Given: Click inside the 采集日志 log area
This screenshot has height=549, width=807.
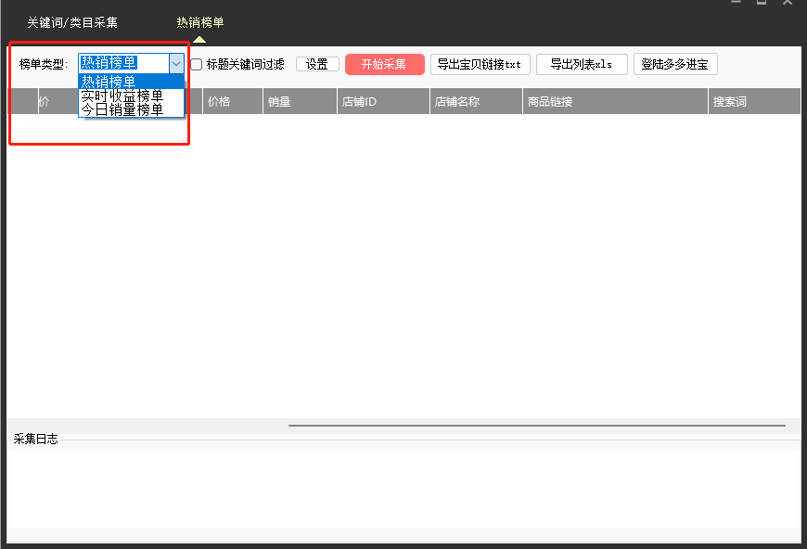Looking at the screenshot, I should [404, 488].
